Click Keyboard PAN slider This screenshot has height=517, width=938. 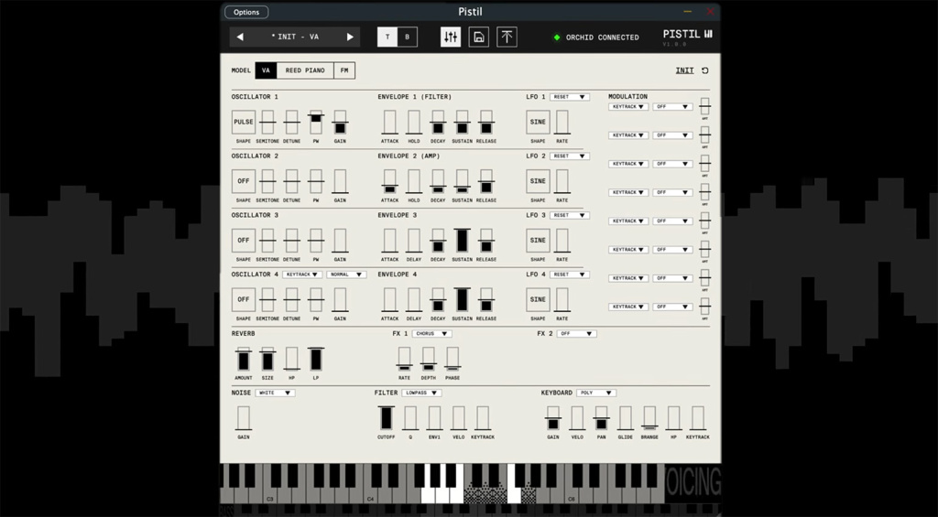pyautogui.click(x=601, y=418)
